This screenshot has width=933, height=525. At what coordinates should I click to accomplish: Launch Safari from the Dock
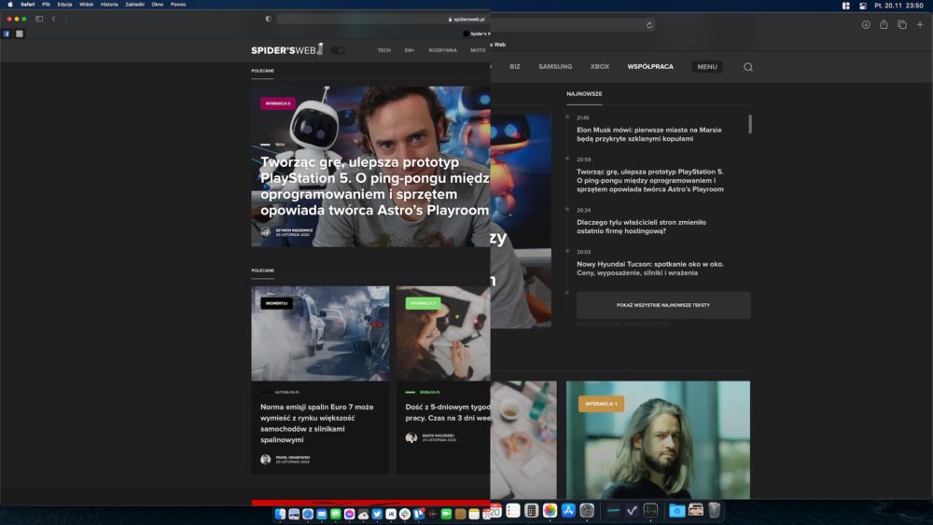click(308, 514)
